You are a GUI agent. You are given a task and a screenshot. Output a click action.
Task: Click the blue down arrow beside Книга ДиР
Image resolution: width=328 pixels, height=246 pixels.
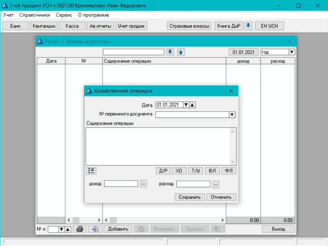pyautogui.click(x=248, y=26)
